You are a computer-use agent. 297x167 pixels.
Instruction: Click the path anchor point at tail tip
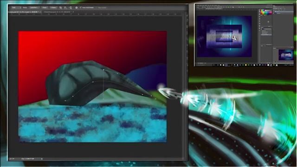pos(151,96)
